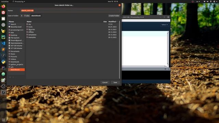Image resolution: width=219 pixels, height=123 pixels.
Task: Launch Sublime Text from the dock
Action: 3,49
